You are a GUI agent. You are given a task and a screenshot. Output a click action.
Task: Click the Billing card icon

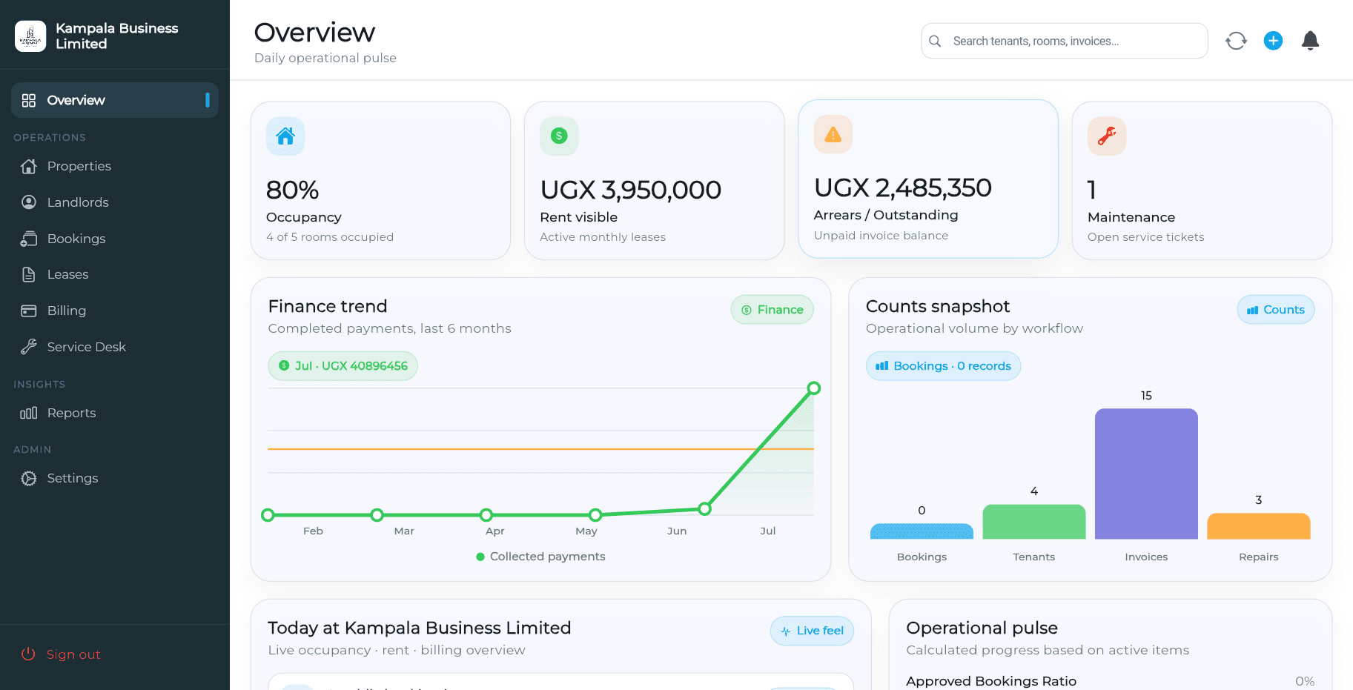(x=29, y=311)
